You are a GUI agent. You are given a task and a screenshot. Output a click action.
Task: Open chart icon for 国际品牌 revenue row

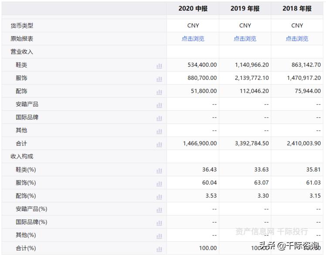159,118
